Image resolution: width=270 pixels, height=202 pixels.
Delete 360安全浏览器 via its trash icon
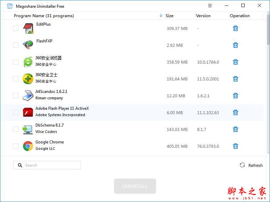(x=235, y=62)
